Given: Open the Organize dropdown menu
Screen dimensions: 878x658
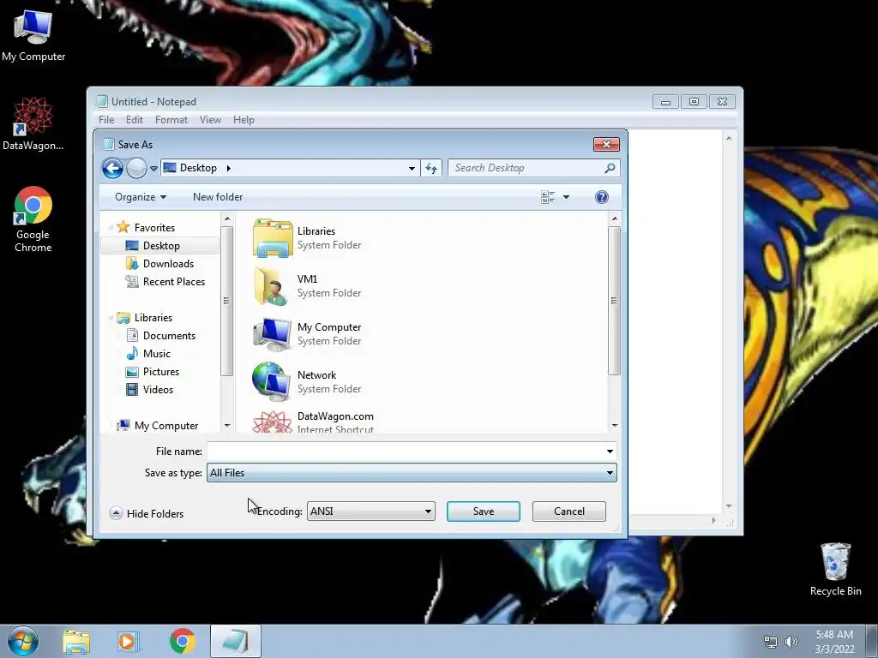Looking at the screenshot, I should pos(141,197).
